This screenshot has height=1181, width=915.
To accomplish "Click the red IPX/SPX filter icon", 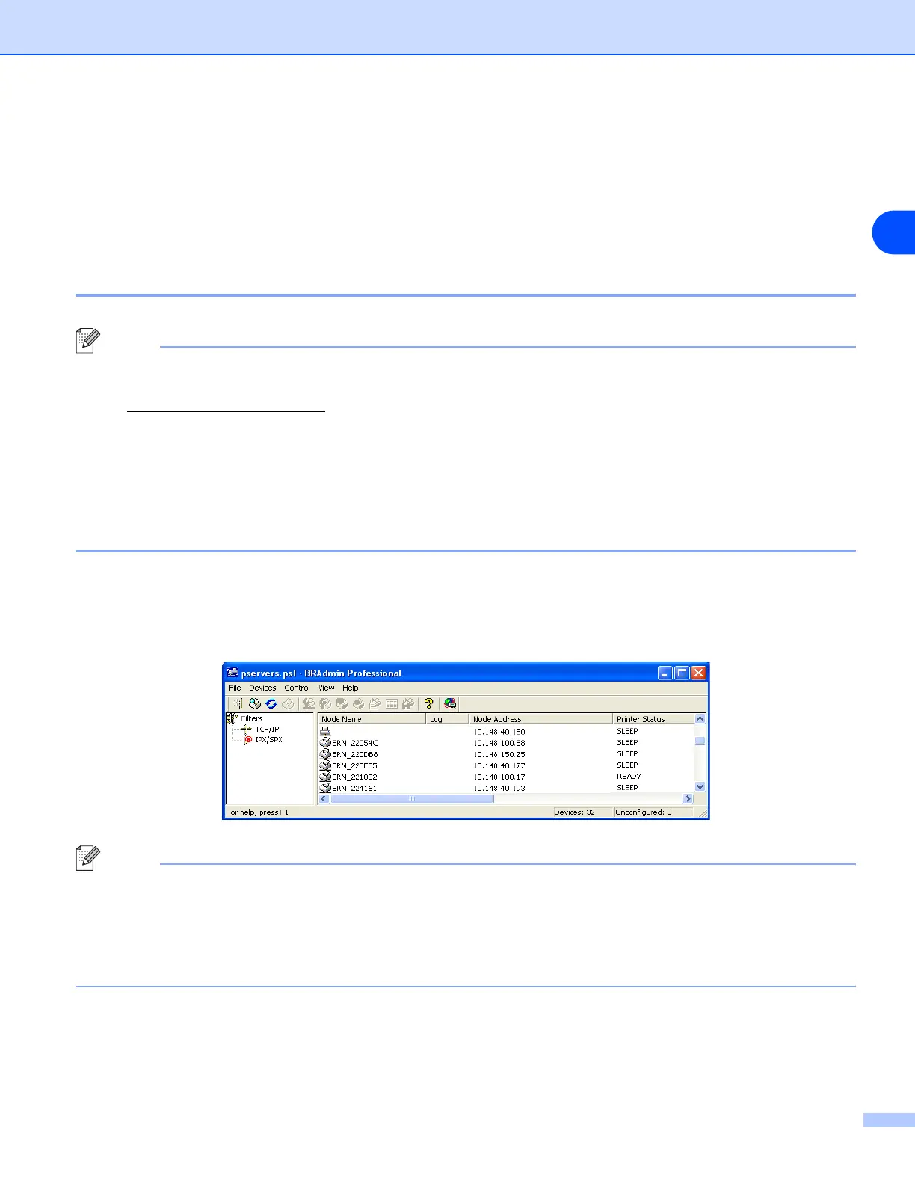I will (x=247, y=739).
